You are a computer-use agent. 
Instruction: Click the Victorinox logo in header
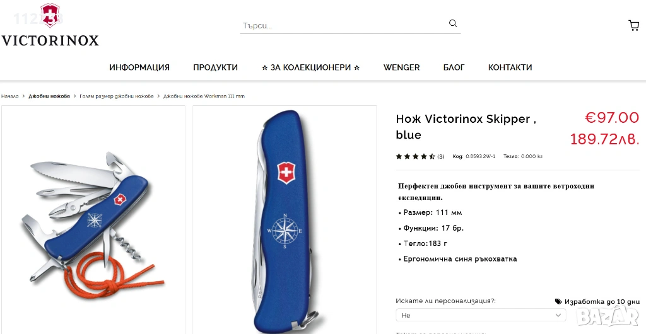pos(50,25)
